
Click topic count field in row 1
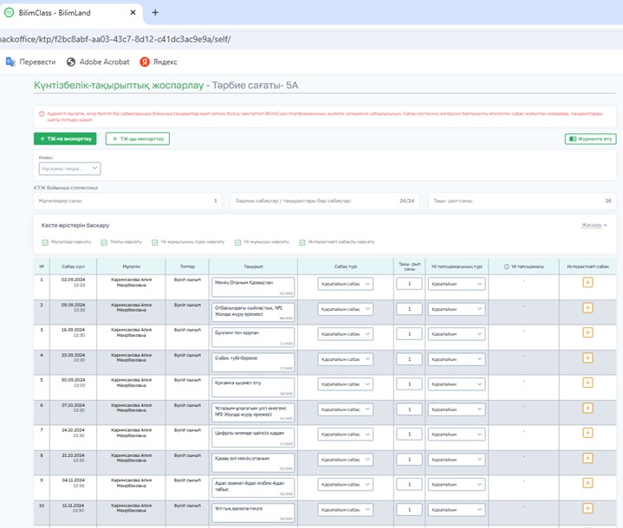click(409, 284)
